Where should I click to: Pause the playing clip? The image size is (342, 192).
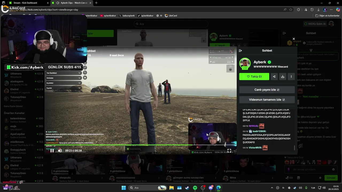(52, 151)
